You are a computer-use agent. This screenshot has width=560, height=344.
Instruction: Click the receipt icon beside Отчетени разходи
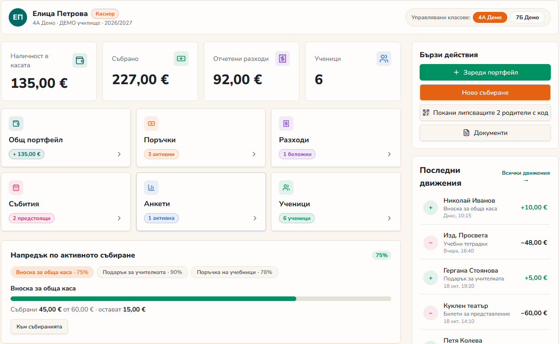click(x=283, y=59)
